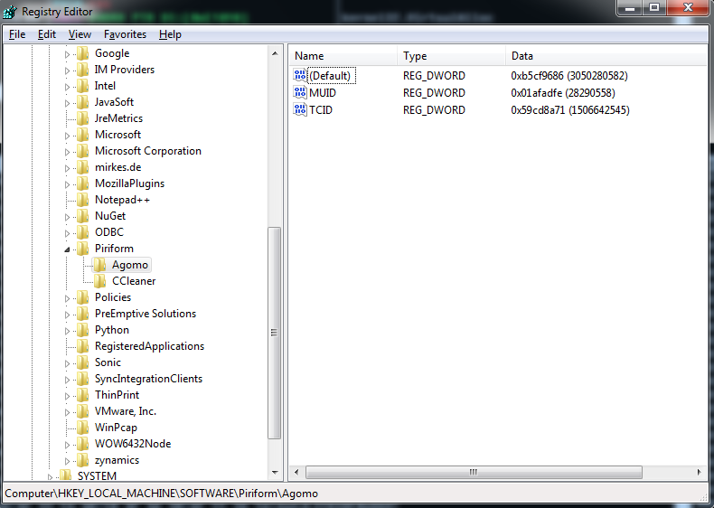Click data 0xb5cf9686 (3050280582)
This screenshot has height=508, width=714.
click(x=569, y=76)
